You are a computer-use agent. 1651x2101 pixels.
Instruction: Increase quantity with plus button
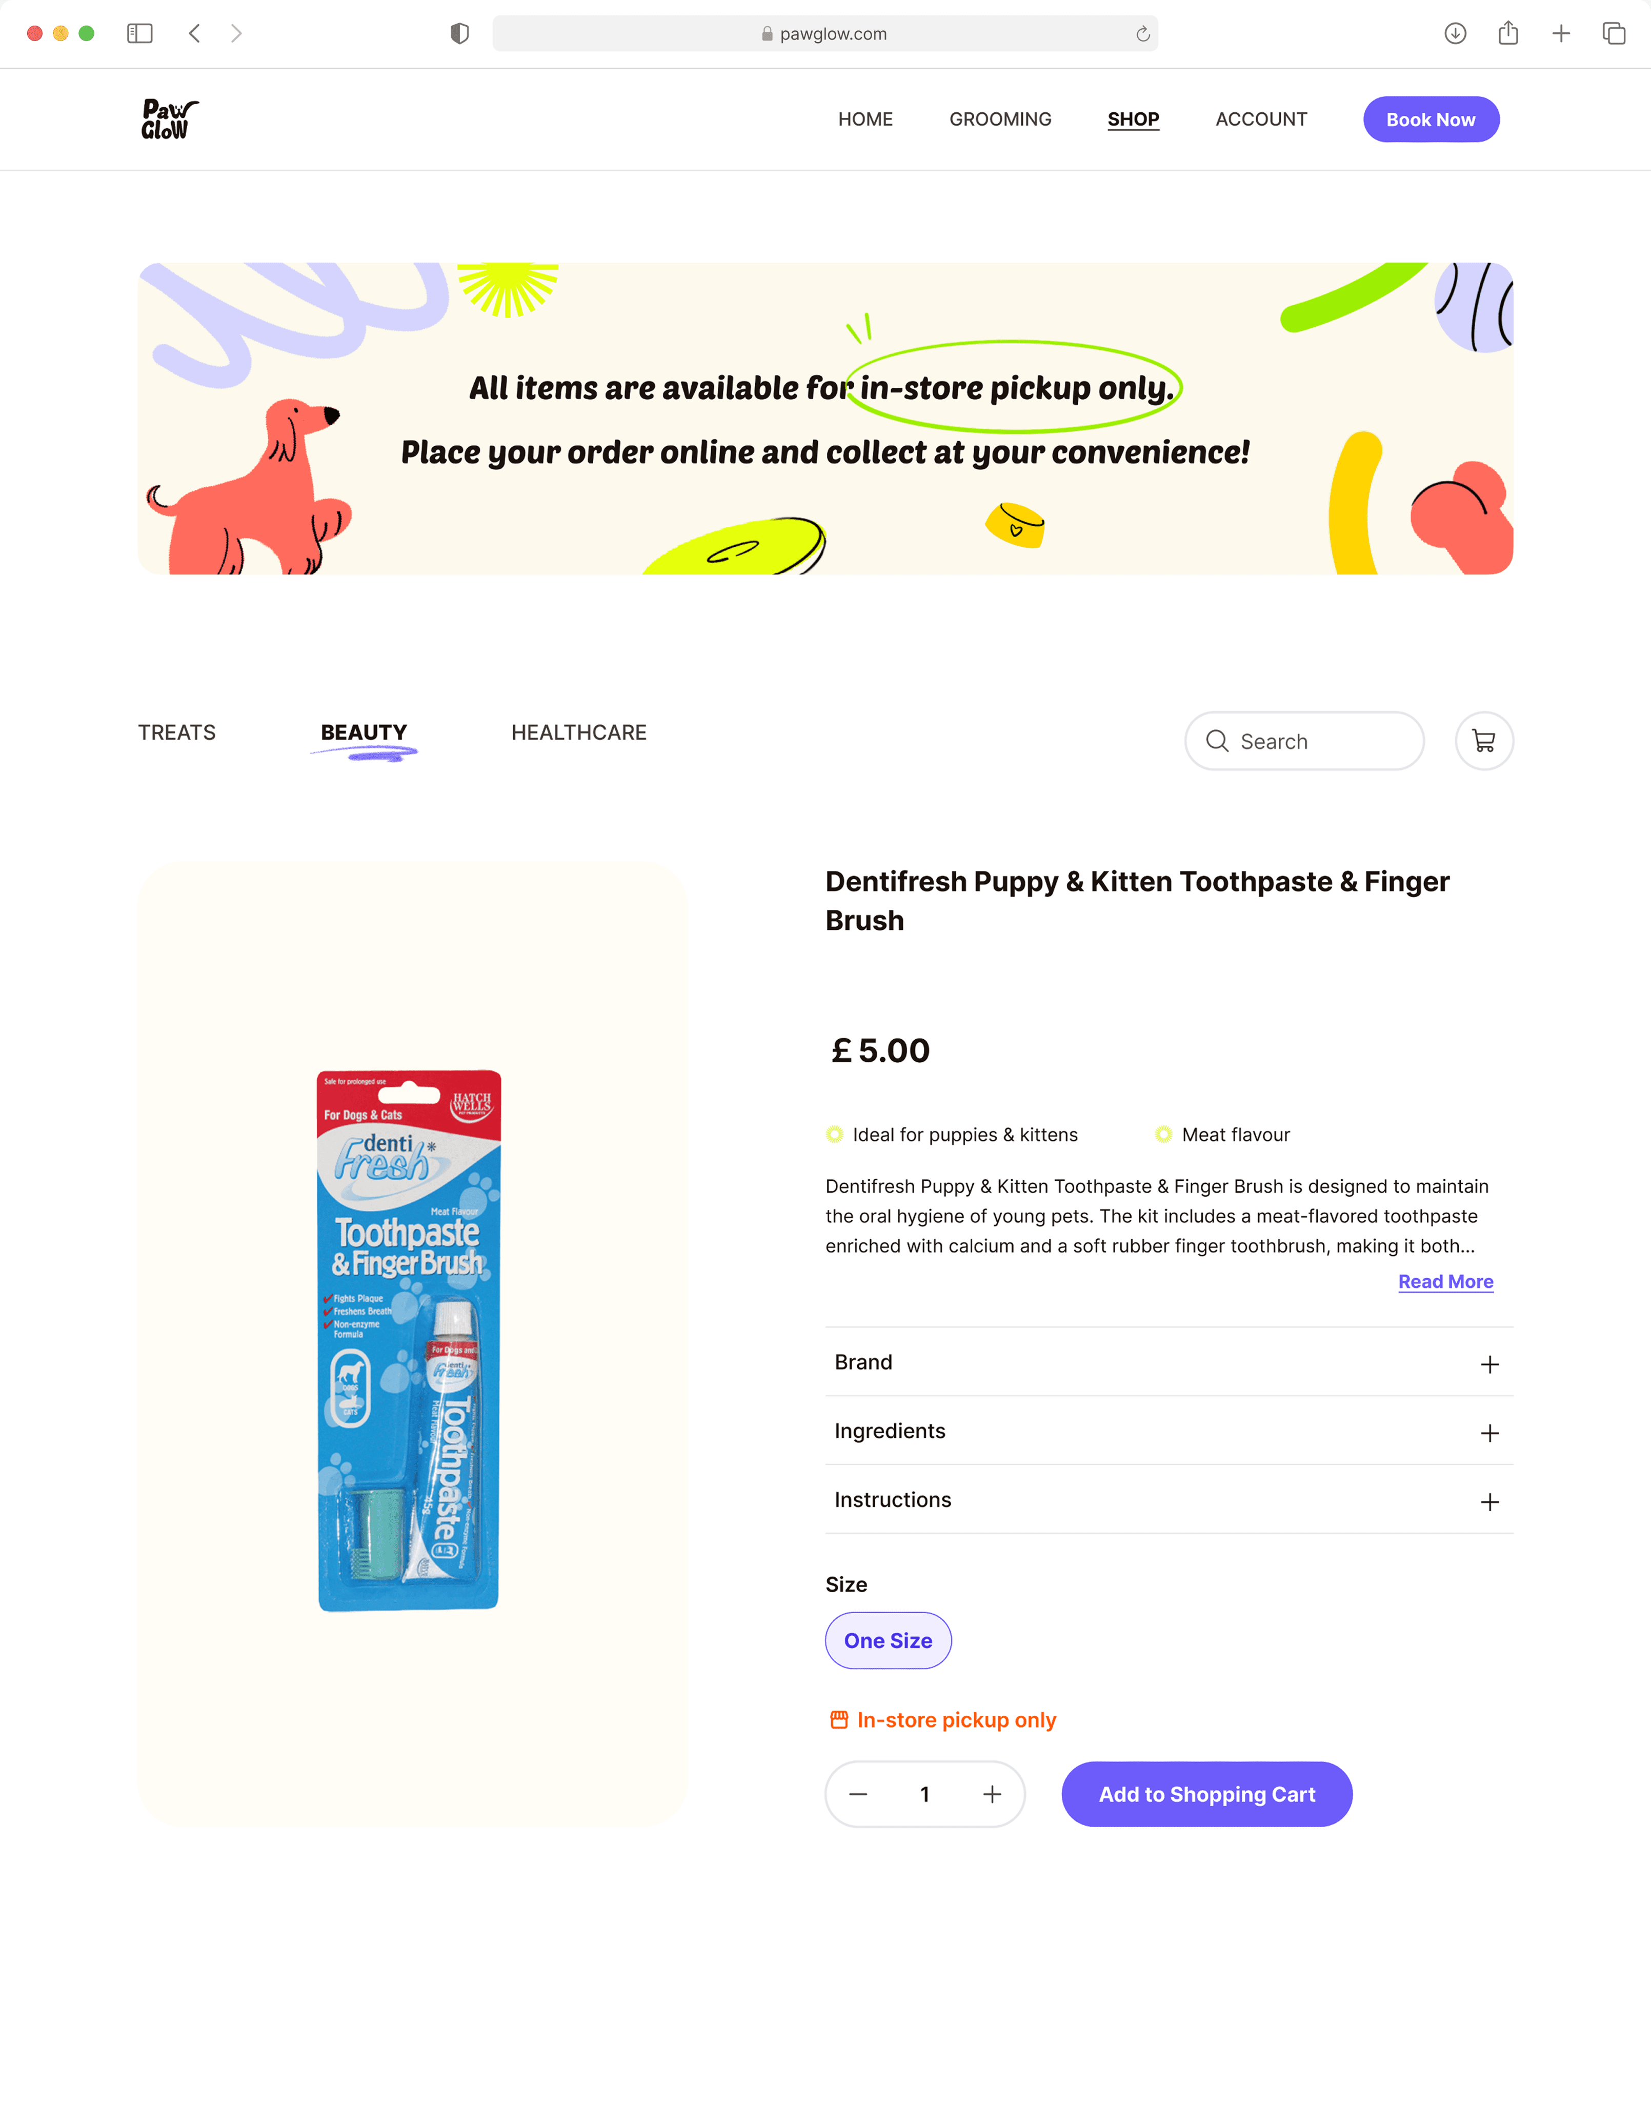992,1794
